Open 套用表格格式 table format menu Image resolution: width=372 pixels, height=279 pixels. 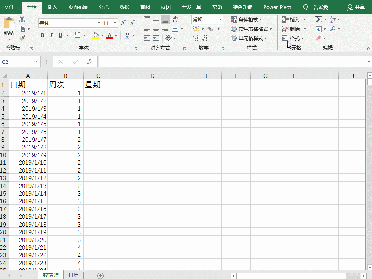(251, 29)
